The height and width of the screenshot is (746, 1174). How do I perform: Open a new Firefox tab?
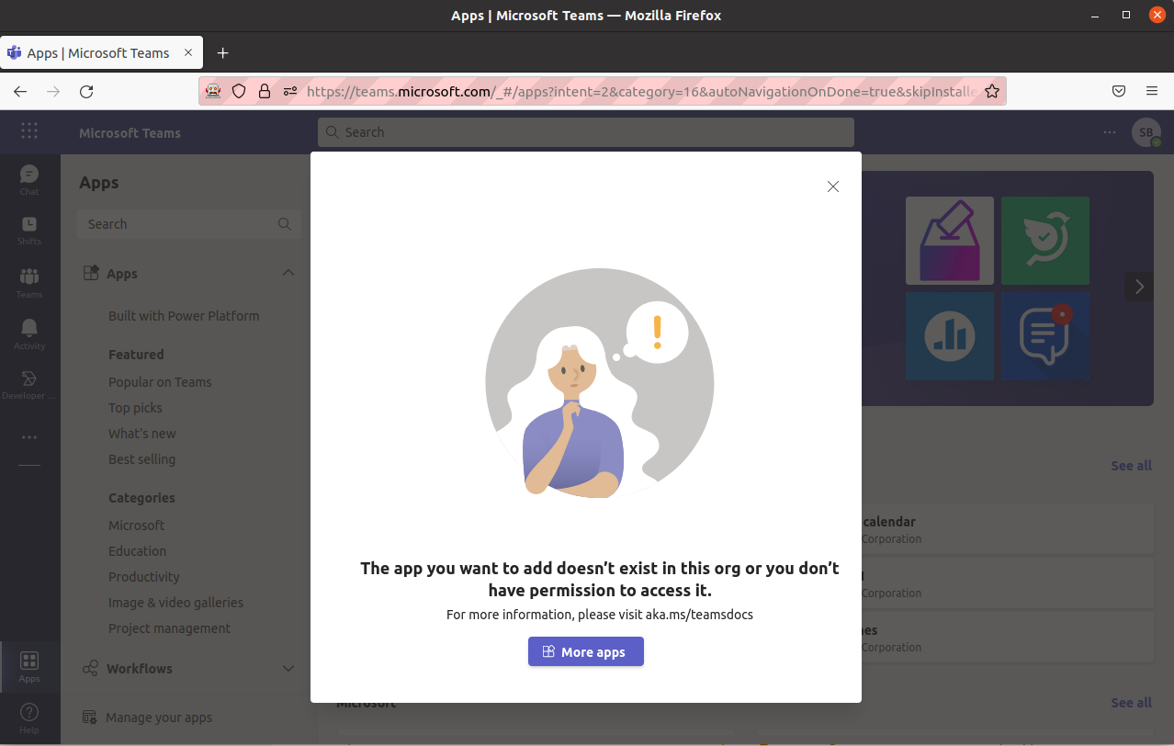click(222, 53)
